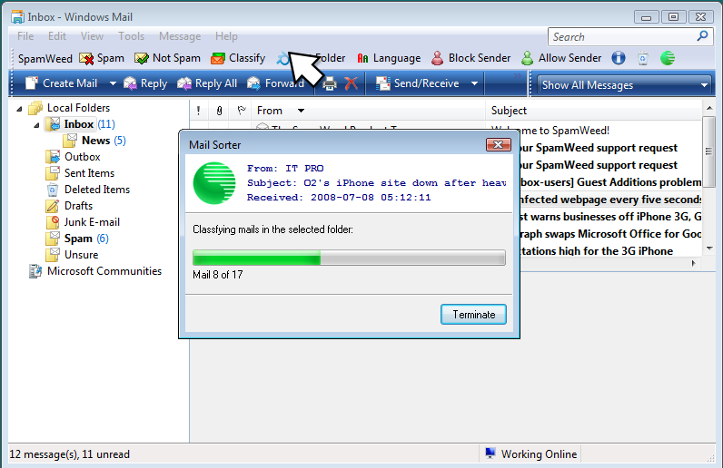Select message about Microsoft Office swap
723x468 pixels.
click(610, 234)
